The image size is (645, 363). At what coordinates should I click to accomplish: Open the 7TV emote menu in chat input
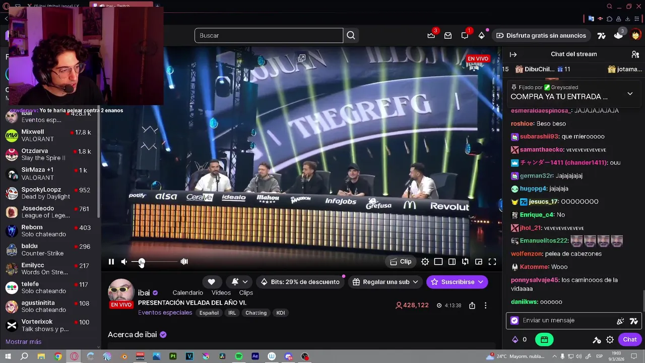click(634, 321)
